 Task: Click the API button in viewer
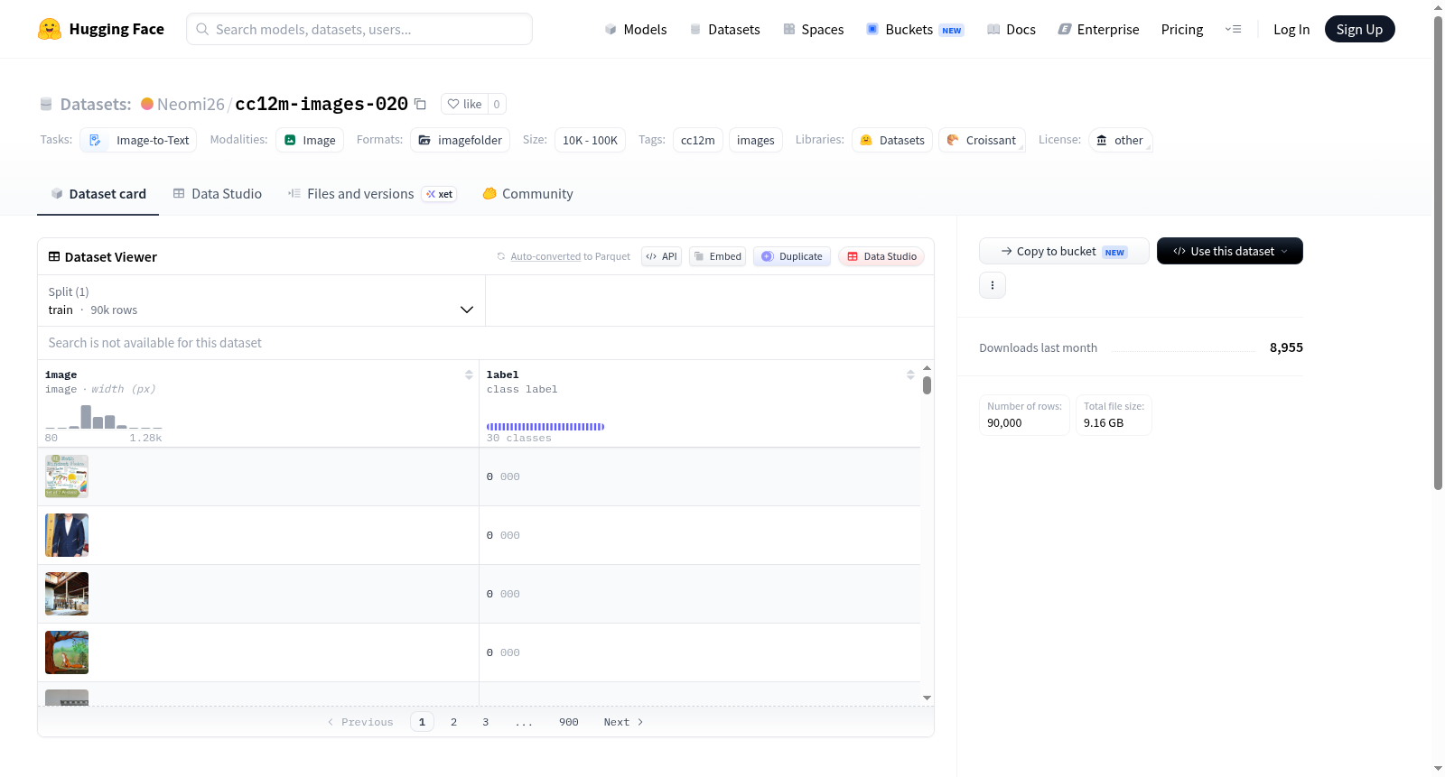point(661,256)
